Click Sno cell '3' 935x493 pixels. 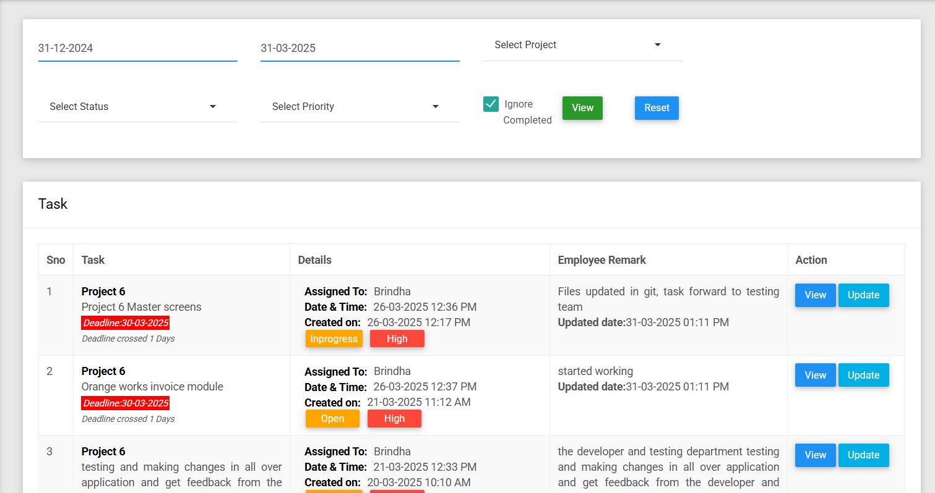point(50,452)
